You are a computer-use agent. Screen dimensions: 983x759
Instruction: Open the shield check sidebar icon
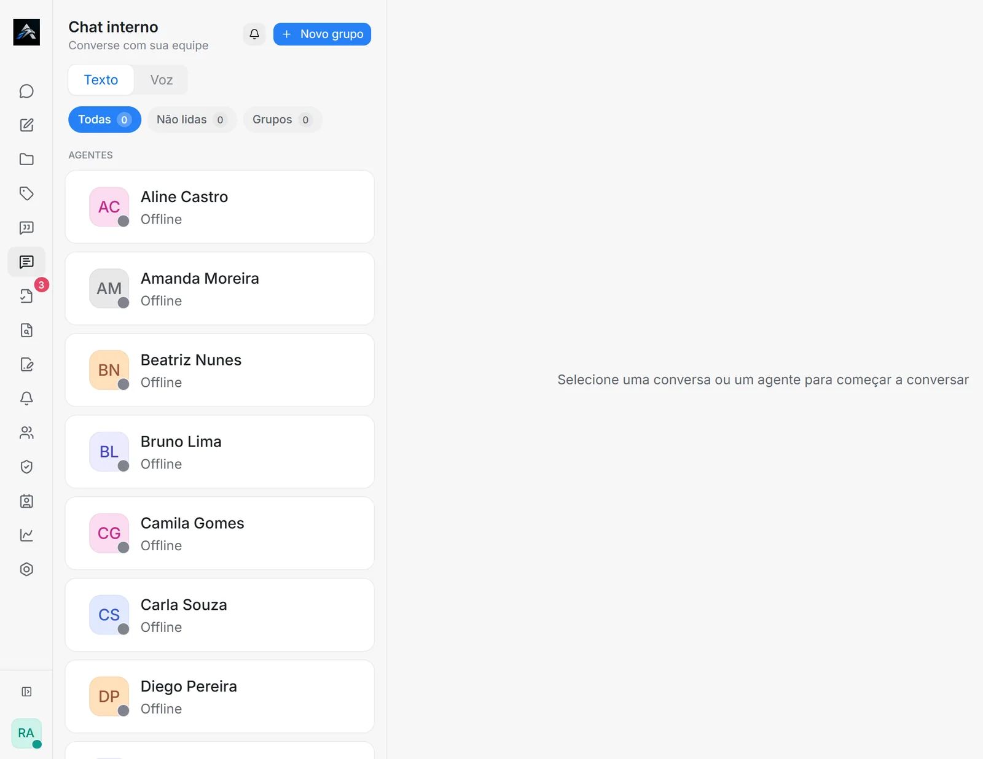[26, 467]
